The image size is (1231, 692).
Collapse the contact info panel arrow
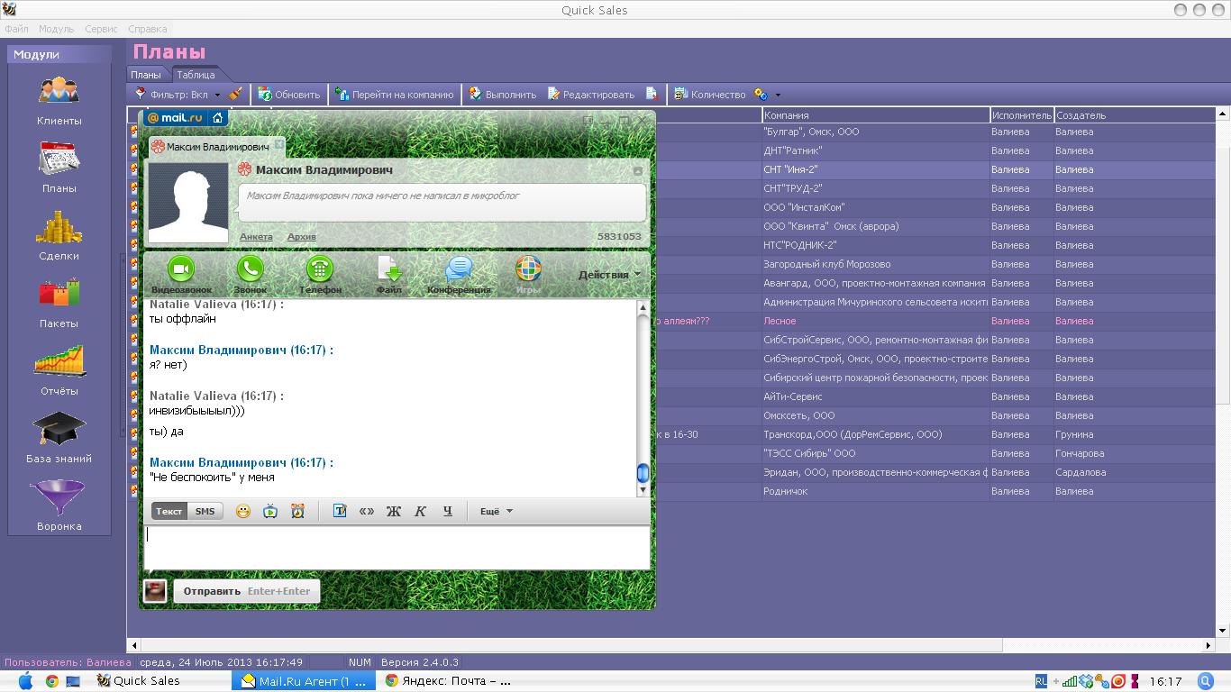pyautogui.click(x=638, y=170)
